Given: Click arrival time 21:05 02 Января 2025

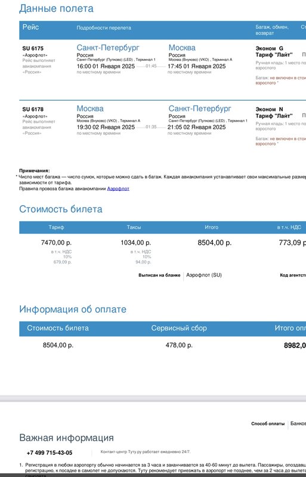Looking at the screenshot, I should (x=197, y=127).
